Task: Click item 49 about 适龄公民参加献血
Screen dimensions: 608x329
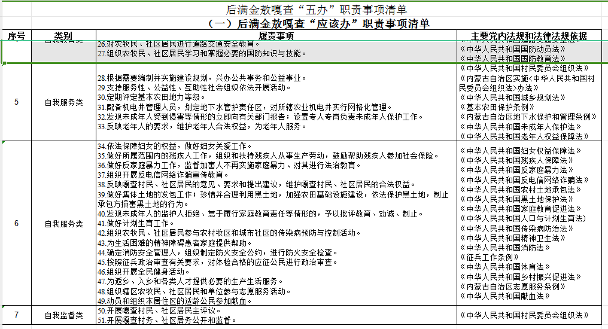Action: pyautogui.click(x=175, y=301)
